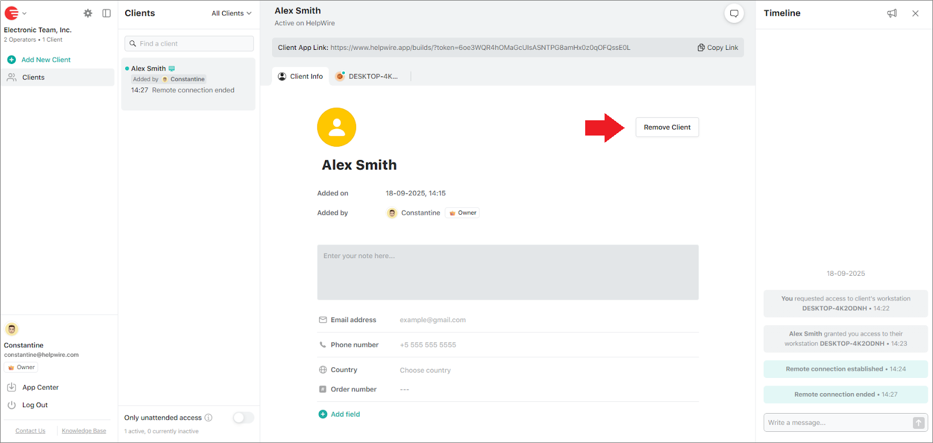Viewport: 933px width, 443px height.
Task: Click the Remove Client button
Action: click(667, 127)
